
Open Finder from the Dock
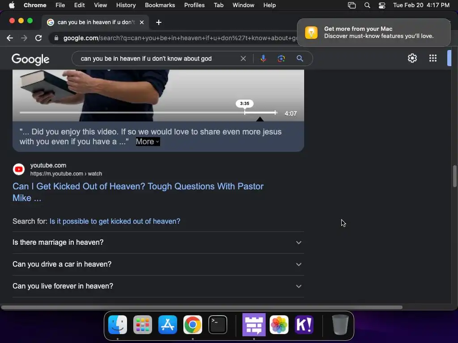(118, 325)
